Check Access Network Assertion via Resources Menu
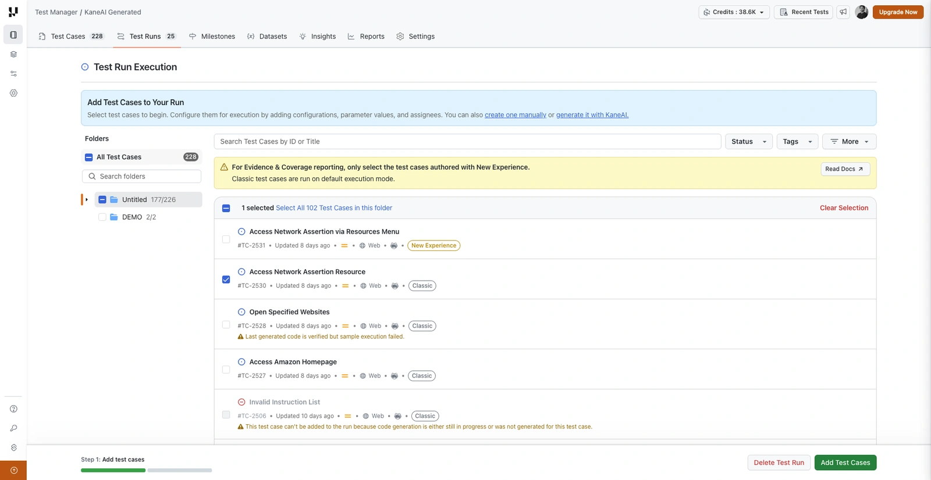 coord(226,239)
